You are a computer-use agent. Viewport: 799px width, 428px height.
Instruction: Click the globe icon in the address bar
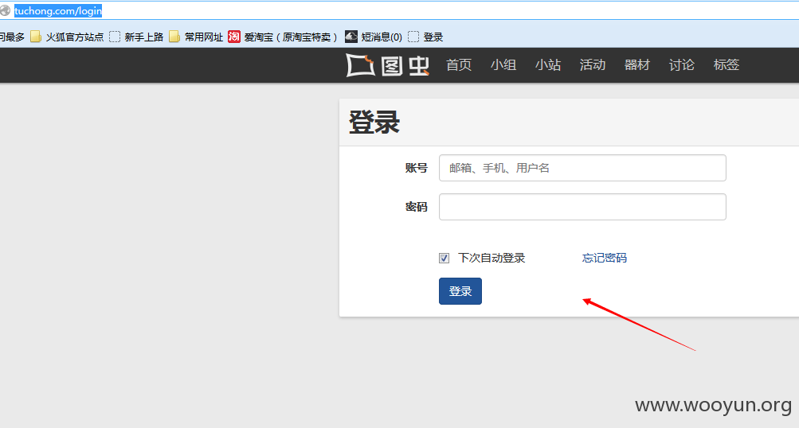5,10
